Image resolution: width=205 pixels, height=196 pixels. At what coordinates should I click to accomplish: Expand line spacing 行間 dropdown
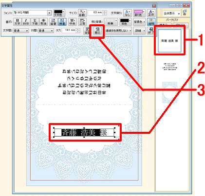click(x=46, y=31)
